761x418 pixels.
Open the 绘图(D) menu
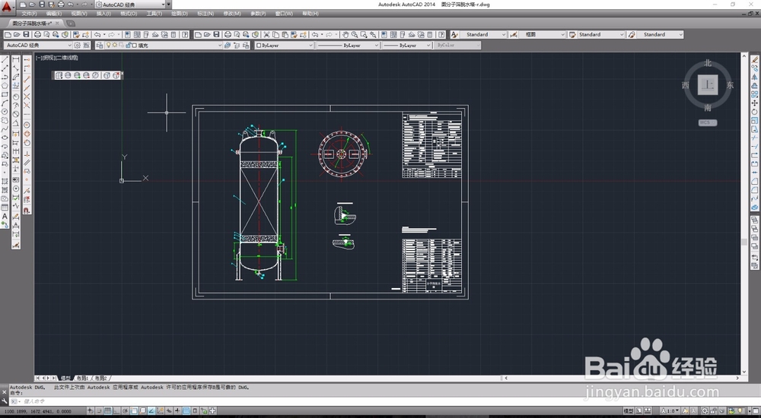pos(179,14)
